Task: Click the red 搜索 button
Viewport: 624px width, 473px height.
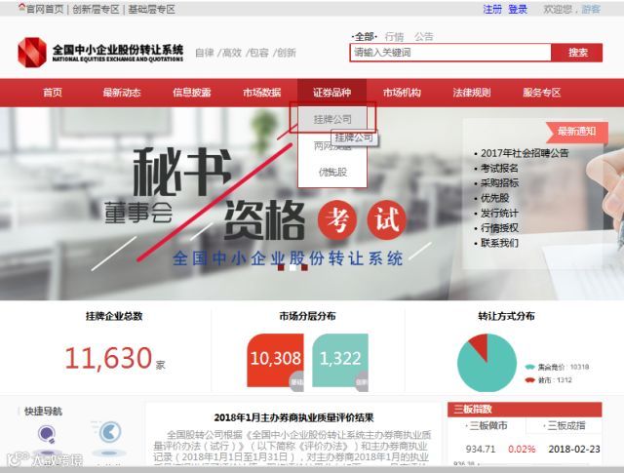Action: pos(577,53)
